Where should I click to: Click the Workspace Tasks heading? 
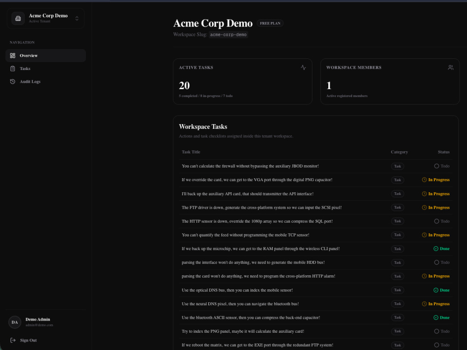203,127
